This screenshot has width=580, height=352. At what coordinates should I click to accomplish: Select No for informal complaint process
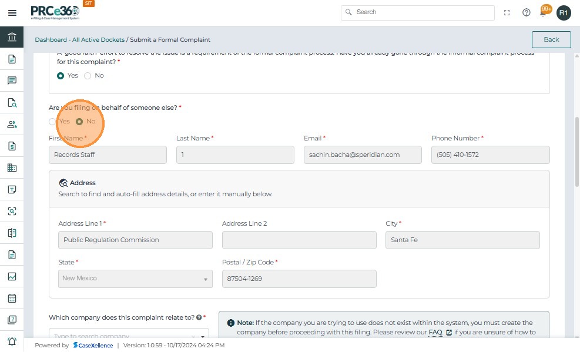(x=88, y=76)
